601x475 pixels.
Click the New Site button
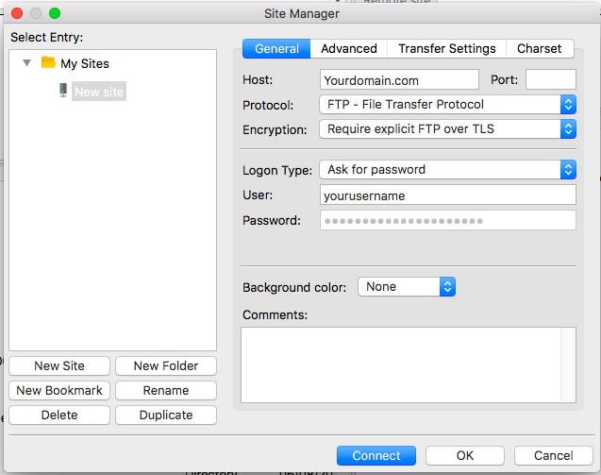(x=59, y=366)
